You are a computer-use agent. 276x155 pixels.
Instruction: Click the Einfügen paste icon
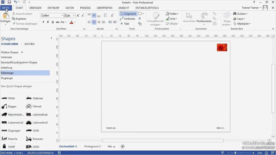6,16
